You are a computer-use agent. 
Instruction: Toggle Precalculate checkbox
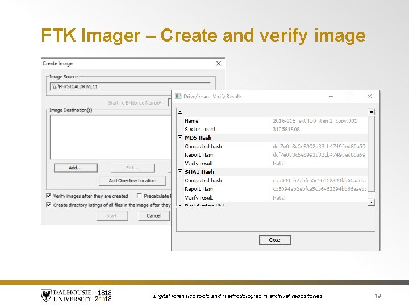(139, 196)
